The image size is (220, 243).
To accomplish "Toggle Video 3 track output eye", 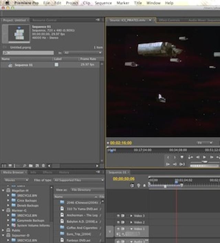I will 118,216.
